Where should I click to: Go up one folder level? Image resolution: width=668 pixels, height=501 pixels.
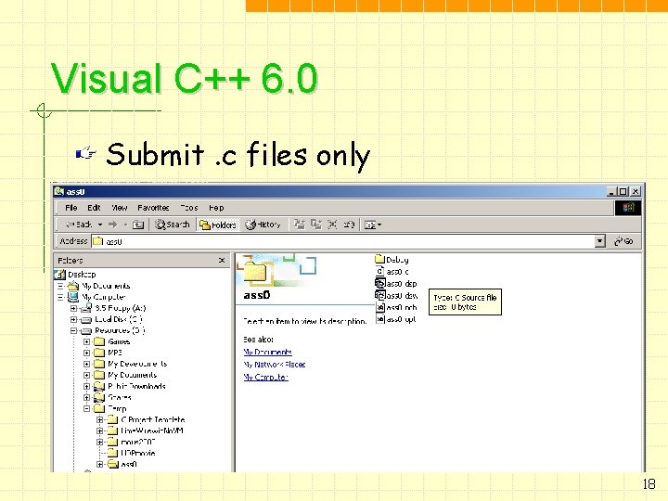click(138, 225)
